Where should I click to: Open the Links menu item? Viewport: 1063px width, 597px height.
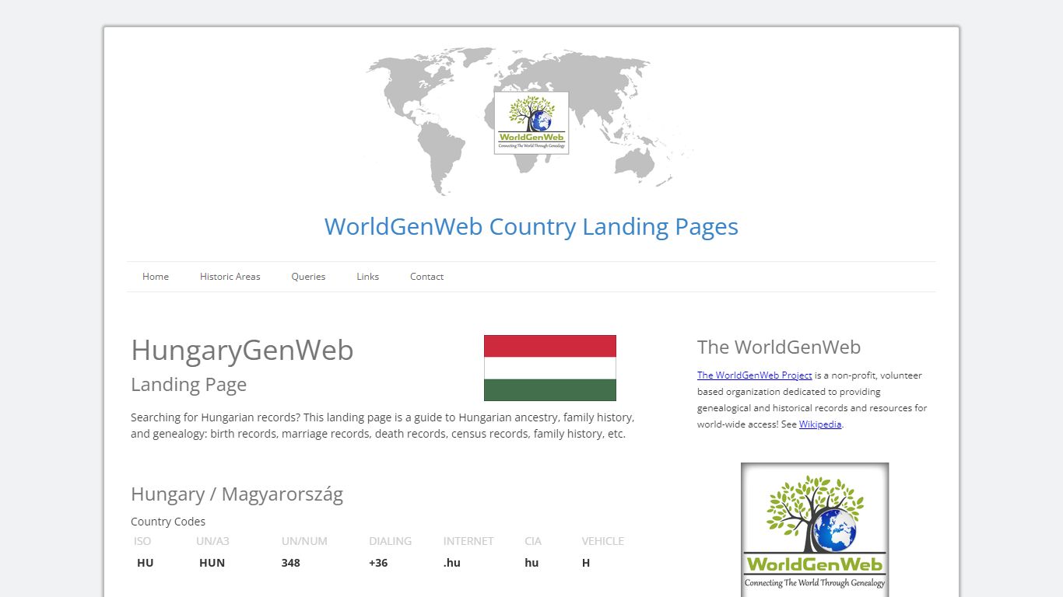pyautogui.click(x=368, y=277)
